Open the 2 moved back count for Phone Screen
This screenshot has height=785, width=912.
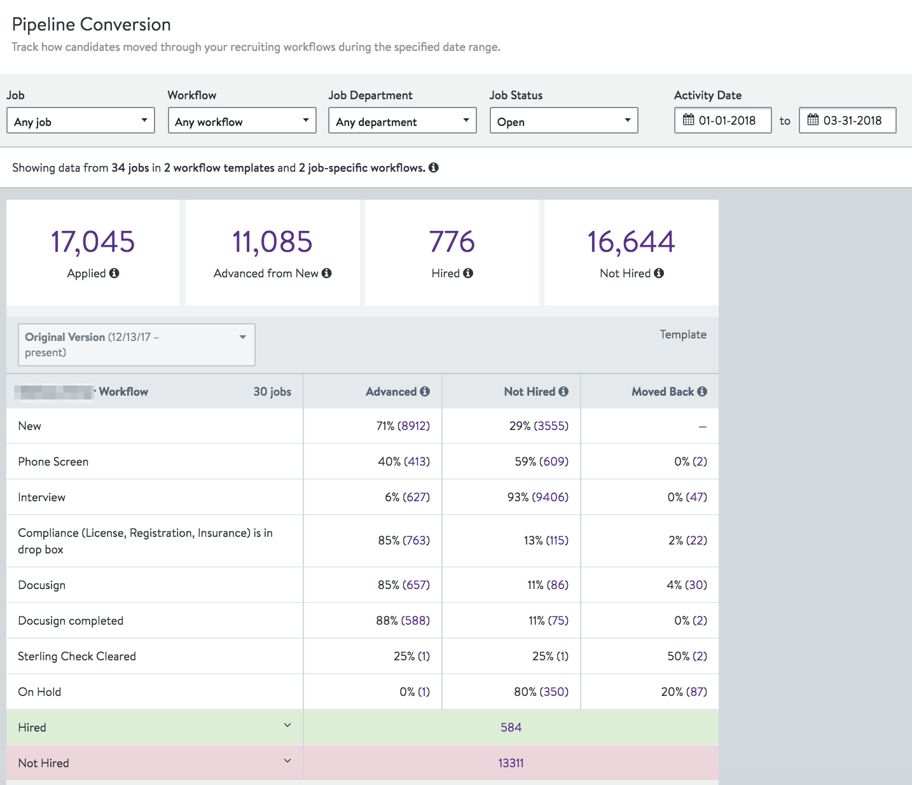click(x=700, y=461)
